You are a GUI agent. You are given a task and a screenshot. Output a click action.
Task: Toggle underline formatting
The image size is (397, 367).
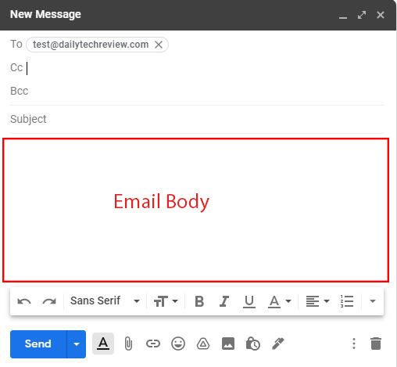(249, 302)
